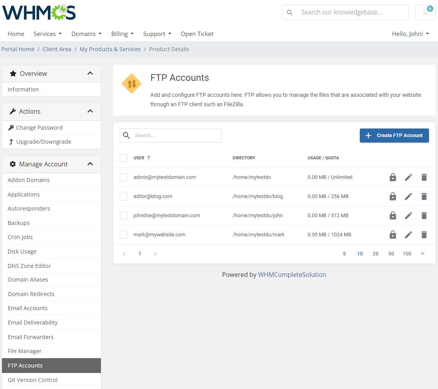The width and height of the screenshot is (438, 389).
Task: Click the WHMCS logo
Action: [x=39, y=12]
